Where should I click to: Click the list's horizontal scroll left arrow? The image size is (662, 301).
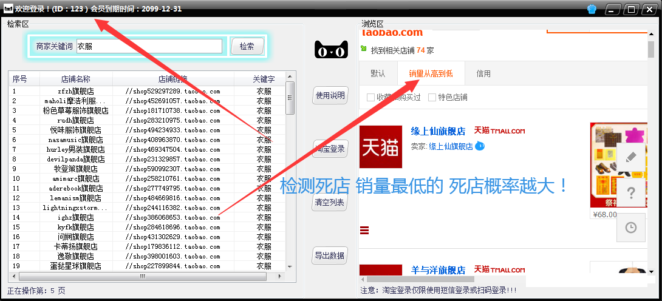[x=14, y=277]
